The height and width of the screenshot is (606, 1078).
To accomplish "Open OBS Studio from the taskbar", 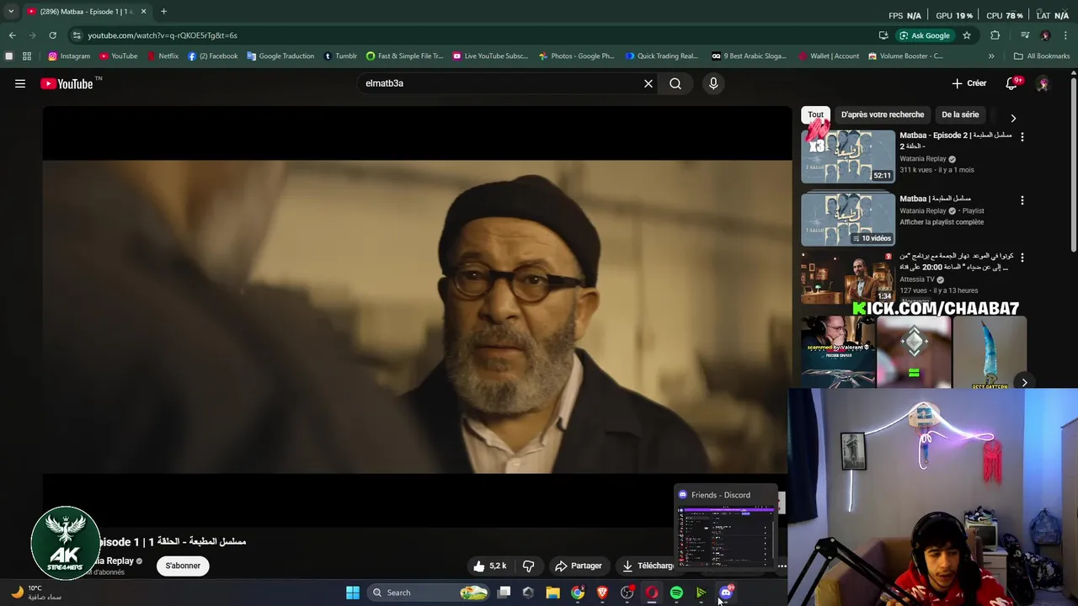I will pos(627,593).
